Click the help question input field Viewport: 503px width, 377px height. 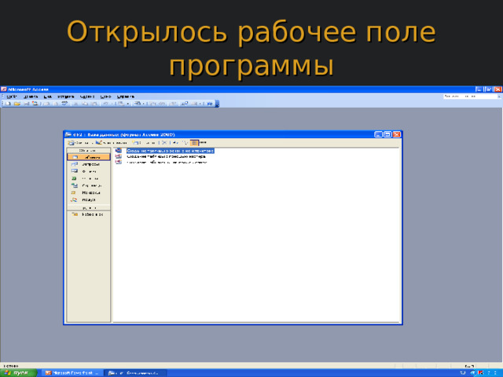click(470, 96)
